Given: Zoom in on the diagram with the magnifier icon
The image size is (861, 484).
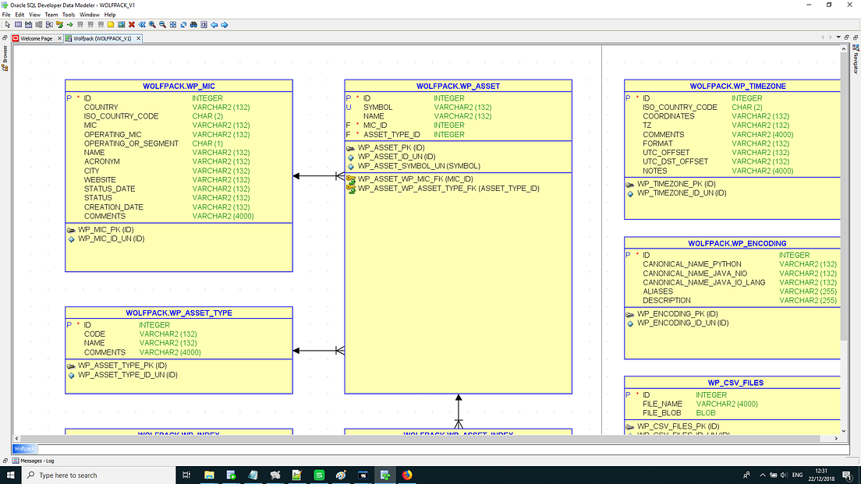Looking at the screenshot, I should (152, 24).
